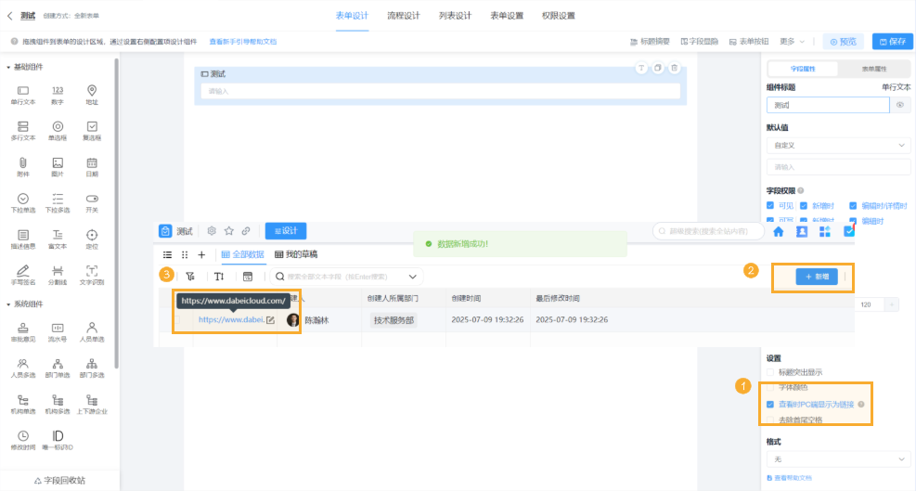Expand the 更多 menu in top toolbar
This screenshot has height=491, width=916.
tap(792, 42)
